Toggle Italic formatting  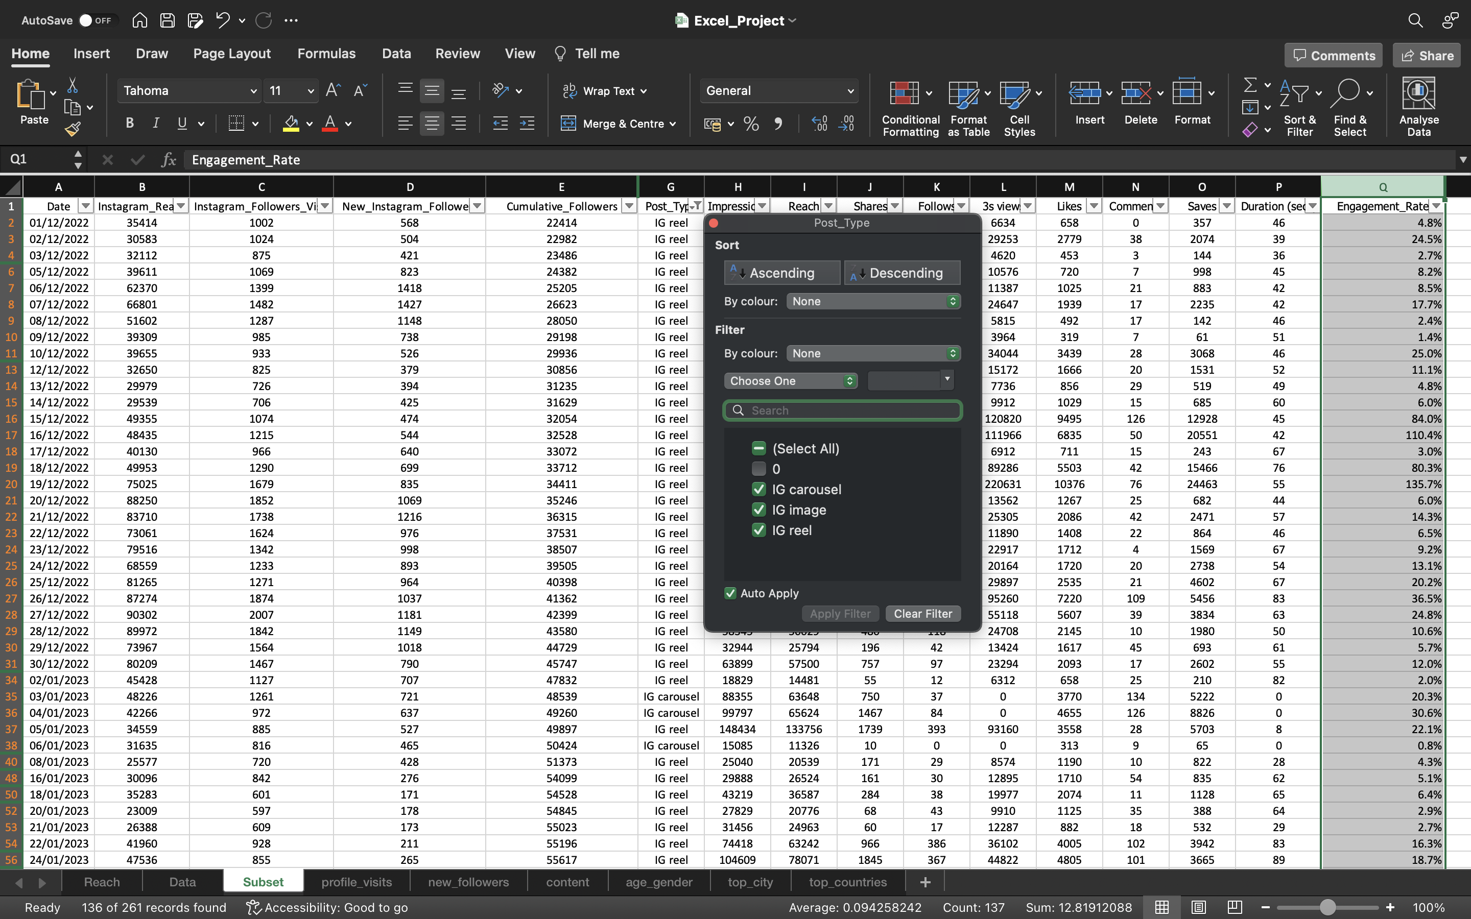[156, 124]
